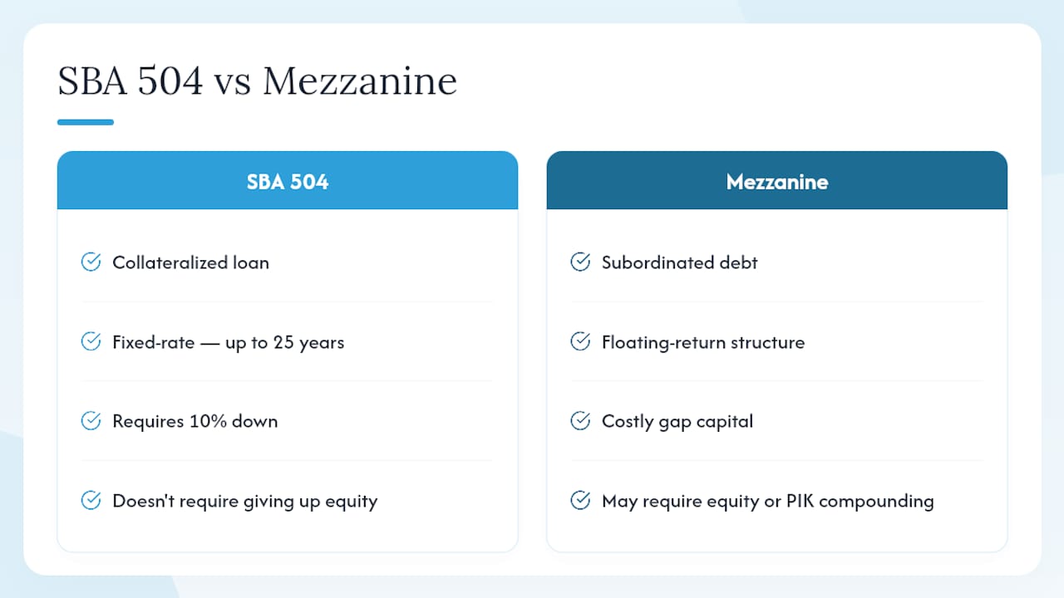Select check icon next to Floating-return structure

click(580, 341)
